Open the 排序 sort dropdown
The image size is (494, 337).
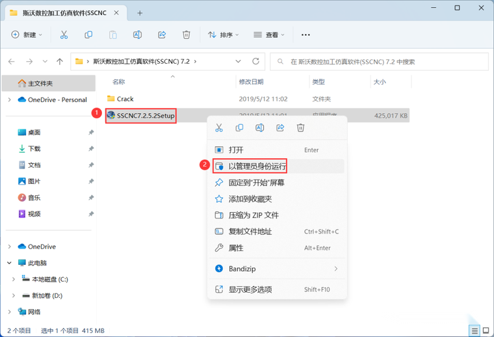[x=224, y=34]
